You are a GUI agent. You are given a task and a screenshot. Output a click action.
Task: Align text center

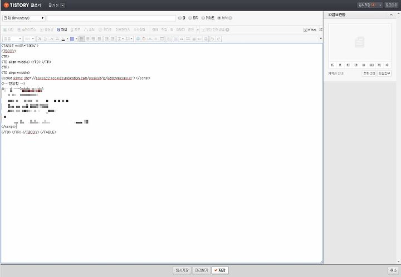point(88,39)
